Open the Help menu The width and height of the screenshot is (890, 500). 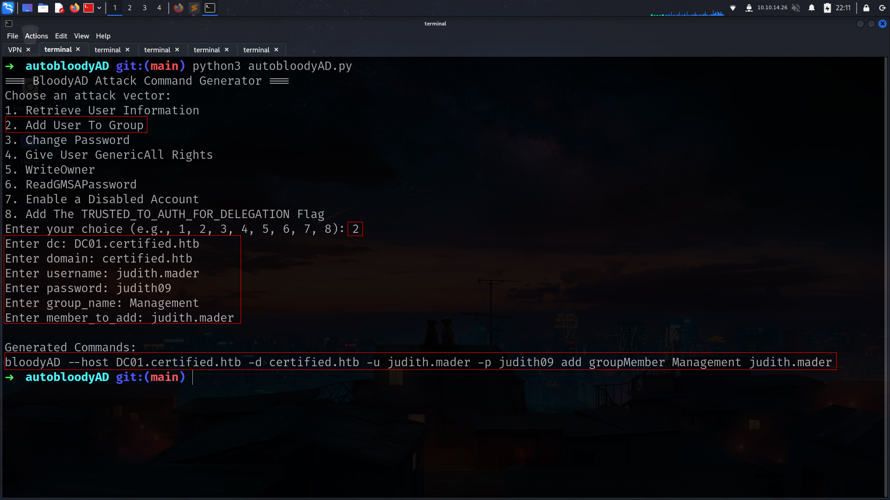[103, 36]
